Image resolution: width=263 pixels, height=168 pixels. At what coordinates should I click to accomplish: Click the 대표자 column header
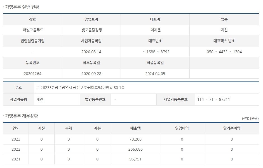point(155,19)
